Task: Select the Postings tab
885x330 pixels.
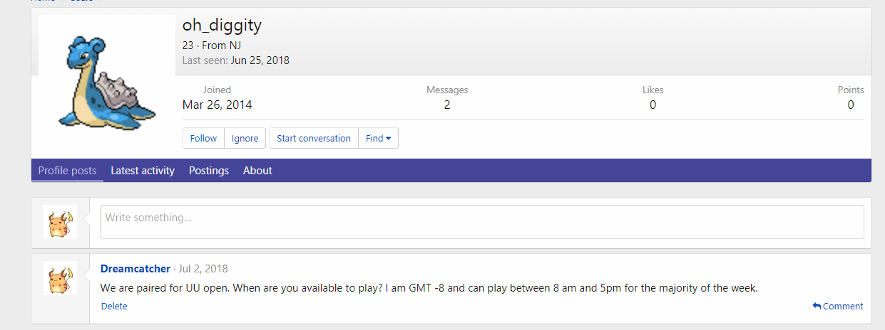Action: (x=209, y=171)
